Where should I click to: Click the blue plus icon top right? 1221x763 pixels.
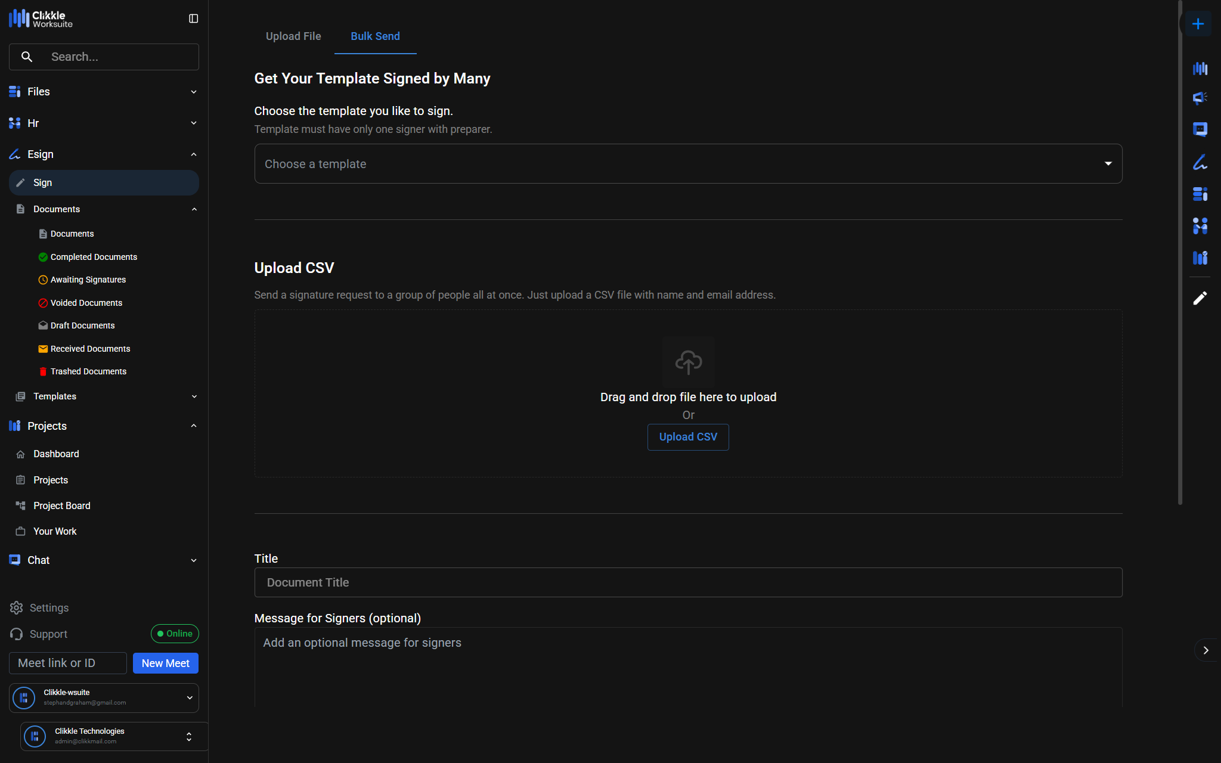(x=1198, y=24)
